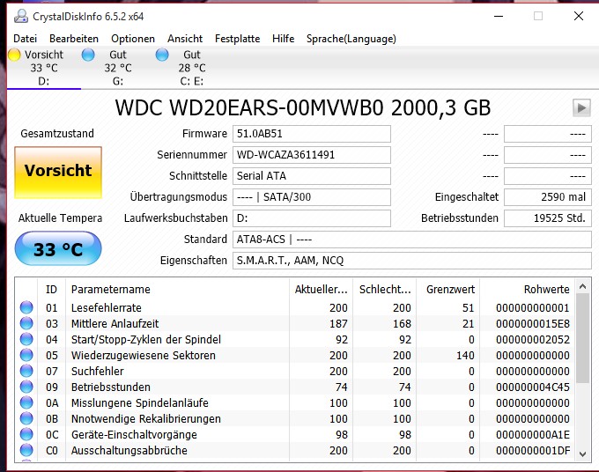Click status orb of Suchfehler row
This screenshot has width=599, height=472.
(26, 371)
